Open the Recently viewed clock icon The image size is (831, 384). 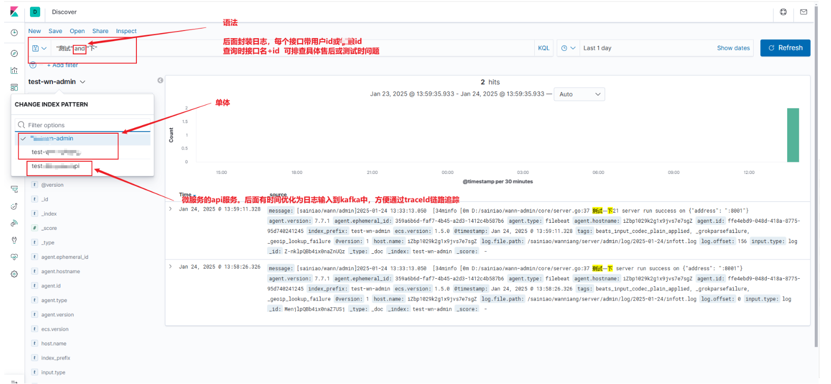tap(14, 33)
